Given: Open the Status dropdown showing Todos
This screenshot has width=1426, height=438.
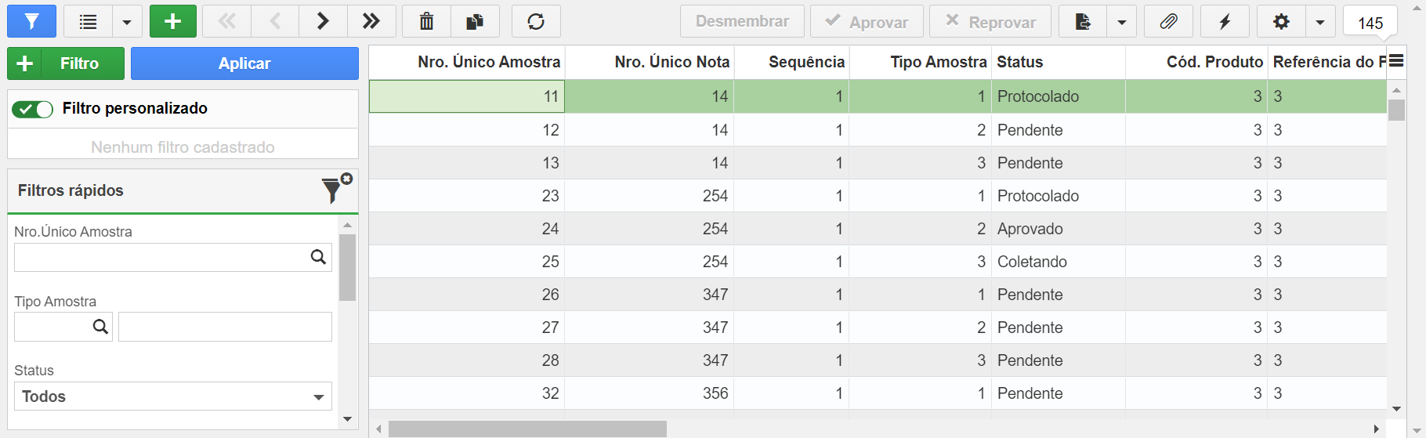Looking at the screenshot, I should [x=173, y=396].
